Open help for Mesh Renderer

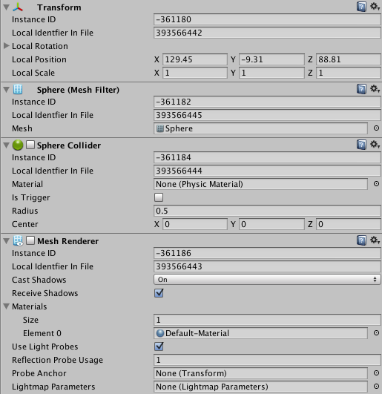point(361,240)
